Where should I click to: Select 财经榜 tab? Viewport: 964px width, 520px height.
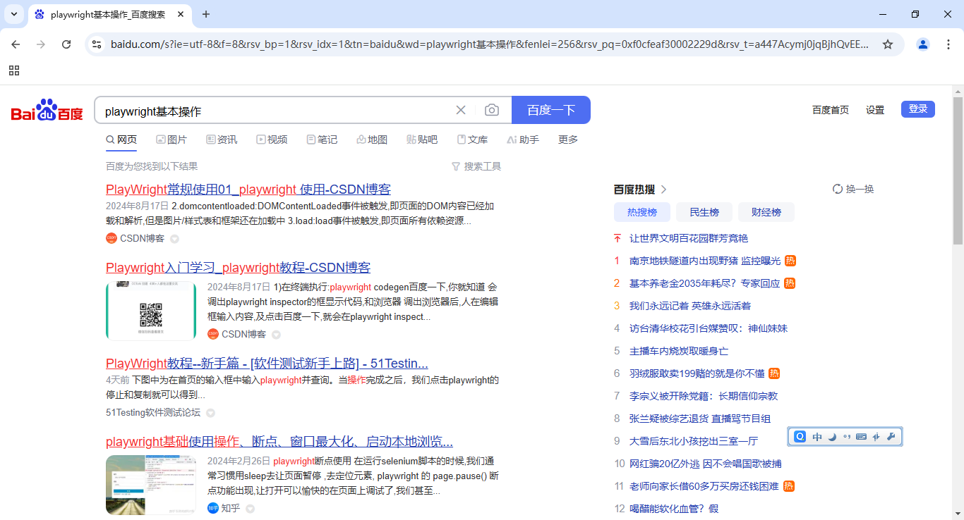tap(766, 212)
